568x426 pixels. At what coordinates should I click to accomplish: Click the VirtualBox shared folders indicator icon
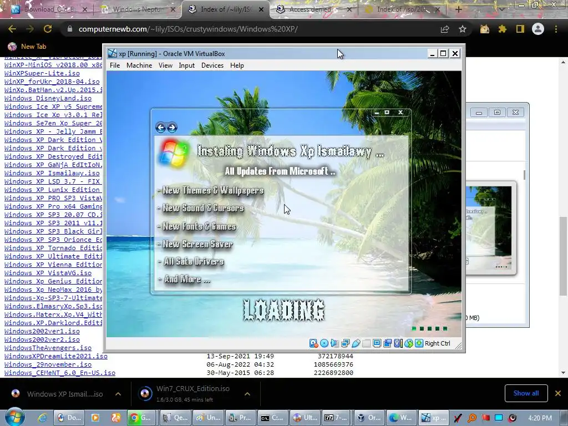(x=366, y=343)
